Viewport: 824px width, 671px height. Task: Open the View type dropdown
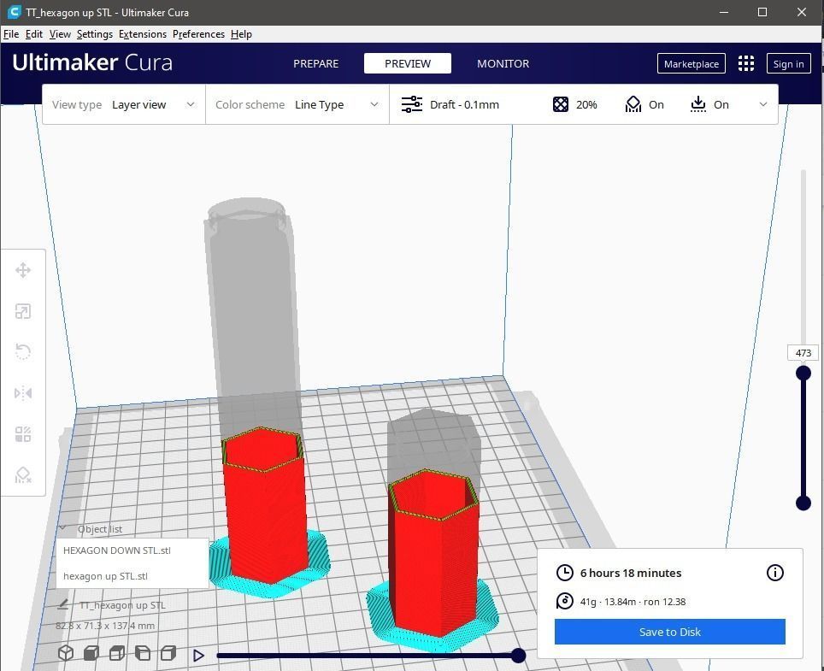(x=124, y=104)
